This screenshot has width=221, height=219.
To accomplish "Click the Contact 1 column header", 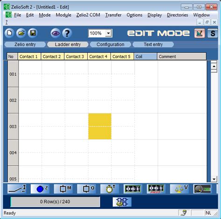I will click(x=29, y=57).
